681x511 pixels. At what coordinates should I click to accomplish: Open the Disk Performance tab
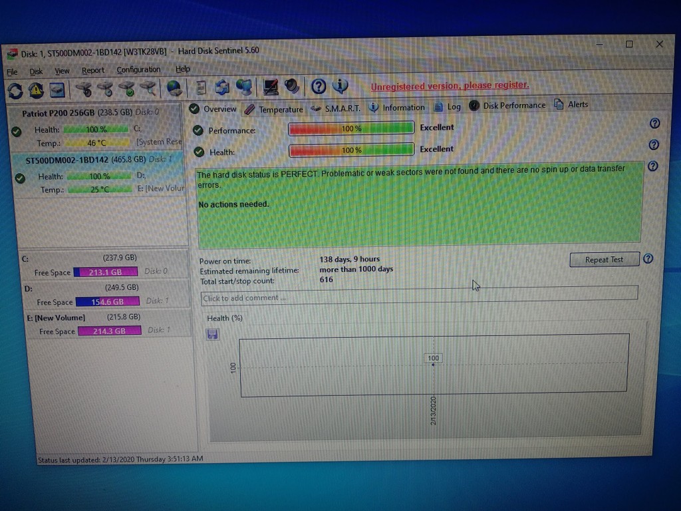point(514,104)
